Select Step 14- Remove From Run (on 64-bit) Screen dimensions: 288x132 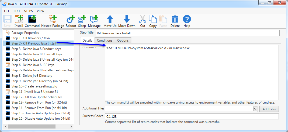click(39, 108)
